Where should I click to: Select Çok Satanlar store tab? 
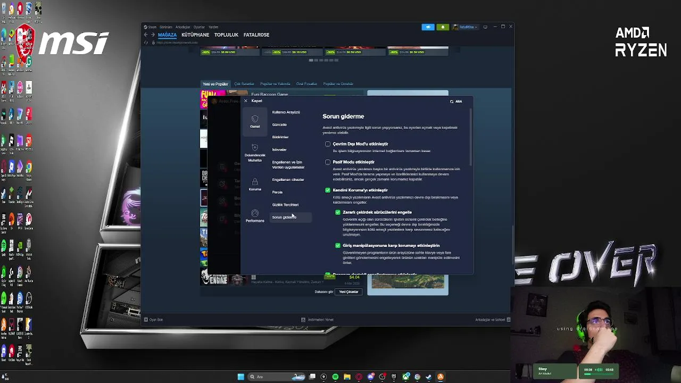point(244,84)
